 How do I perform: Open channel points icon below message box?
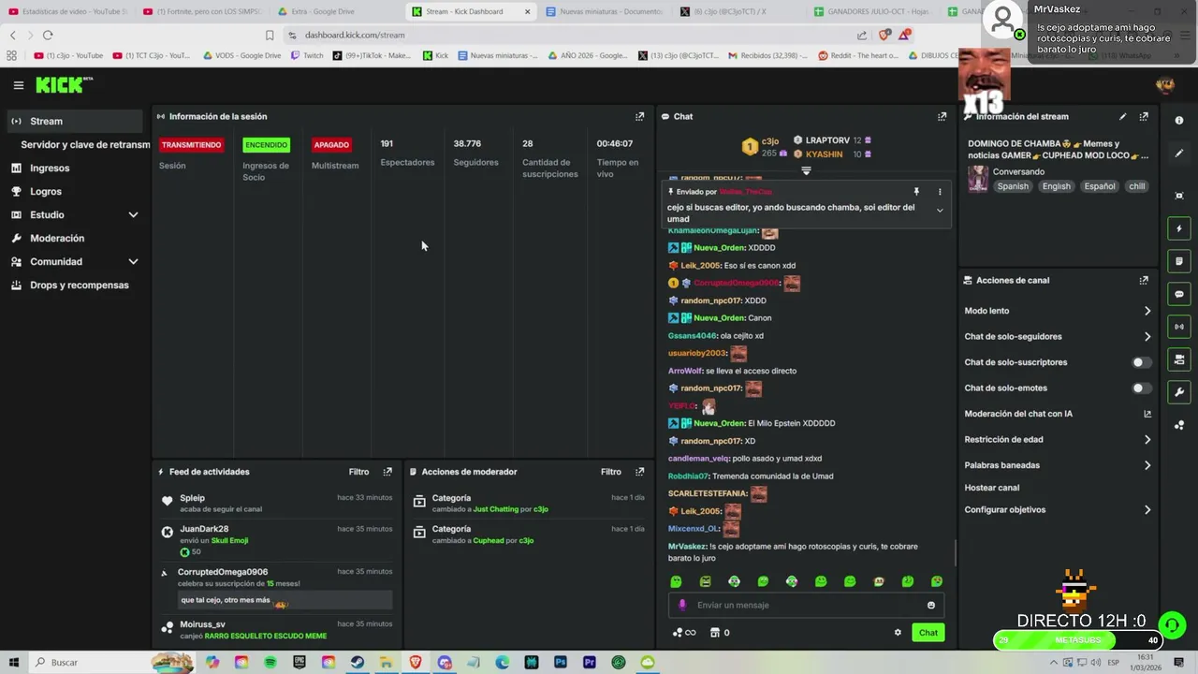click(x=684, y=633)
